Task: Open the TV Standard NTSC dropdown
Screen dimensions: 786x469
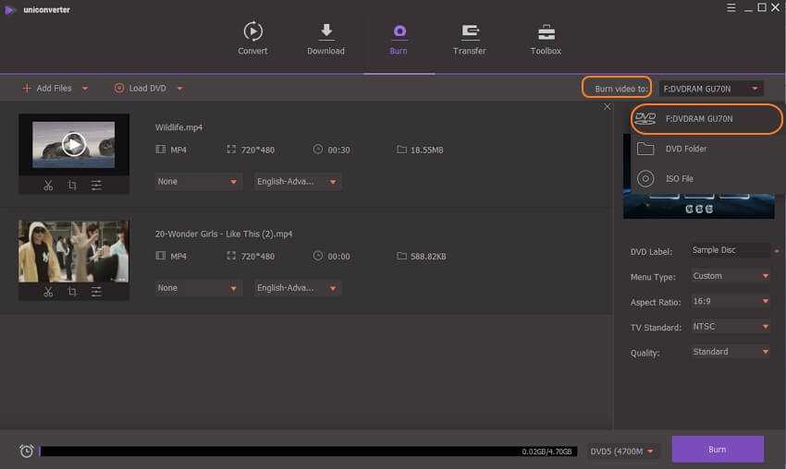Action: click(731, 327)
